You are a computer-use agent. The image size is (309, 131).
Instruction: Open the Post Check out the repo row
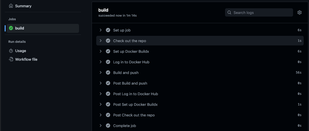coord(200,115)
